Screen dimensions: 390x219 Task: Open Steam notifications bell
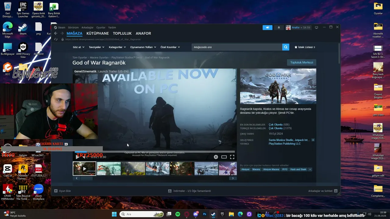(279, 27)
